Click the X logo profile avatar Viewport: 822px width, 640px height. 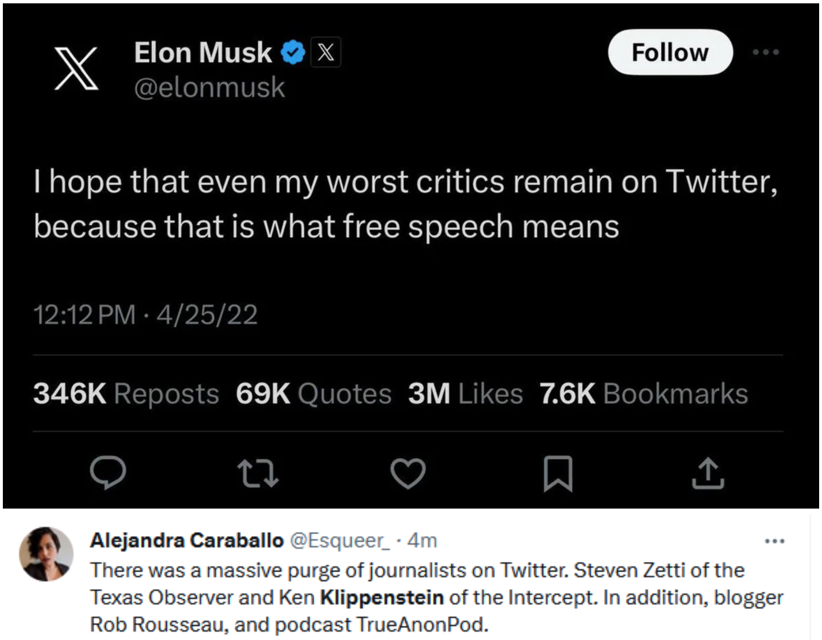click(x=76, y=68)
